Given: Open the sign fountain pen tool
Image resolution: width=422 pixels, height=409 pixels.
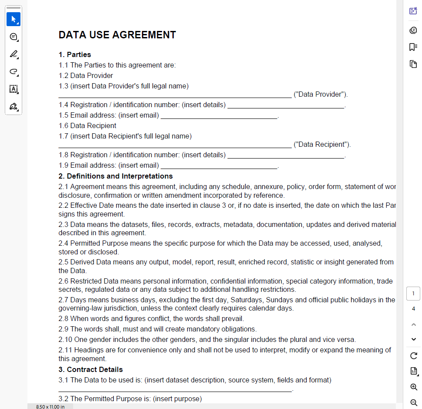Looking at the screenshot, I should click(x=14, y=107).
